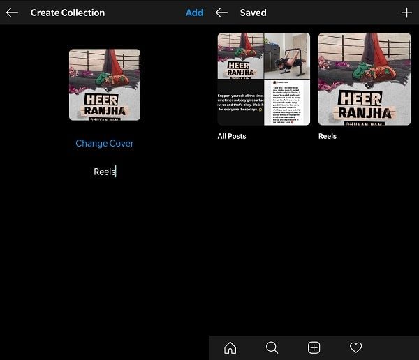
Task: Open the Search magnifier in the bottom bar
Action: [272, 347]
